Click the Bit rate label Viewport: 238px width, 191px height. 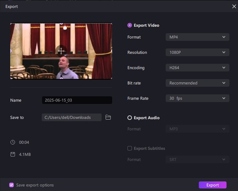[134, 83]
